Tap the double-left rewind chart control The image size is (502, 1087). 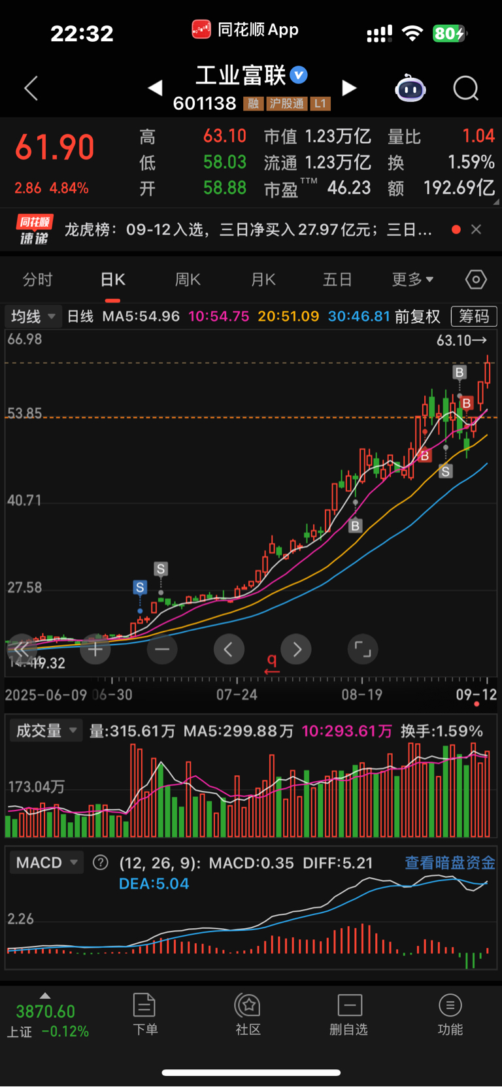pos(22,650)
